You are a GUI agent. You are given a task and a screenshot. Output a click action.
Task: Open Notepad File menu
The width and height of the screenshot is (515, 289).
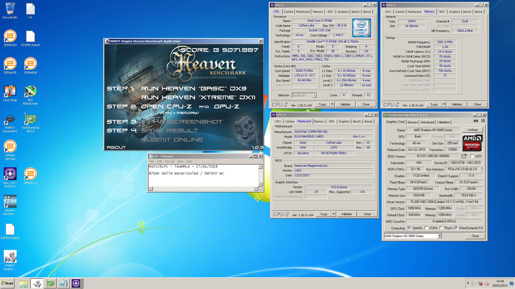pos(152,161)
